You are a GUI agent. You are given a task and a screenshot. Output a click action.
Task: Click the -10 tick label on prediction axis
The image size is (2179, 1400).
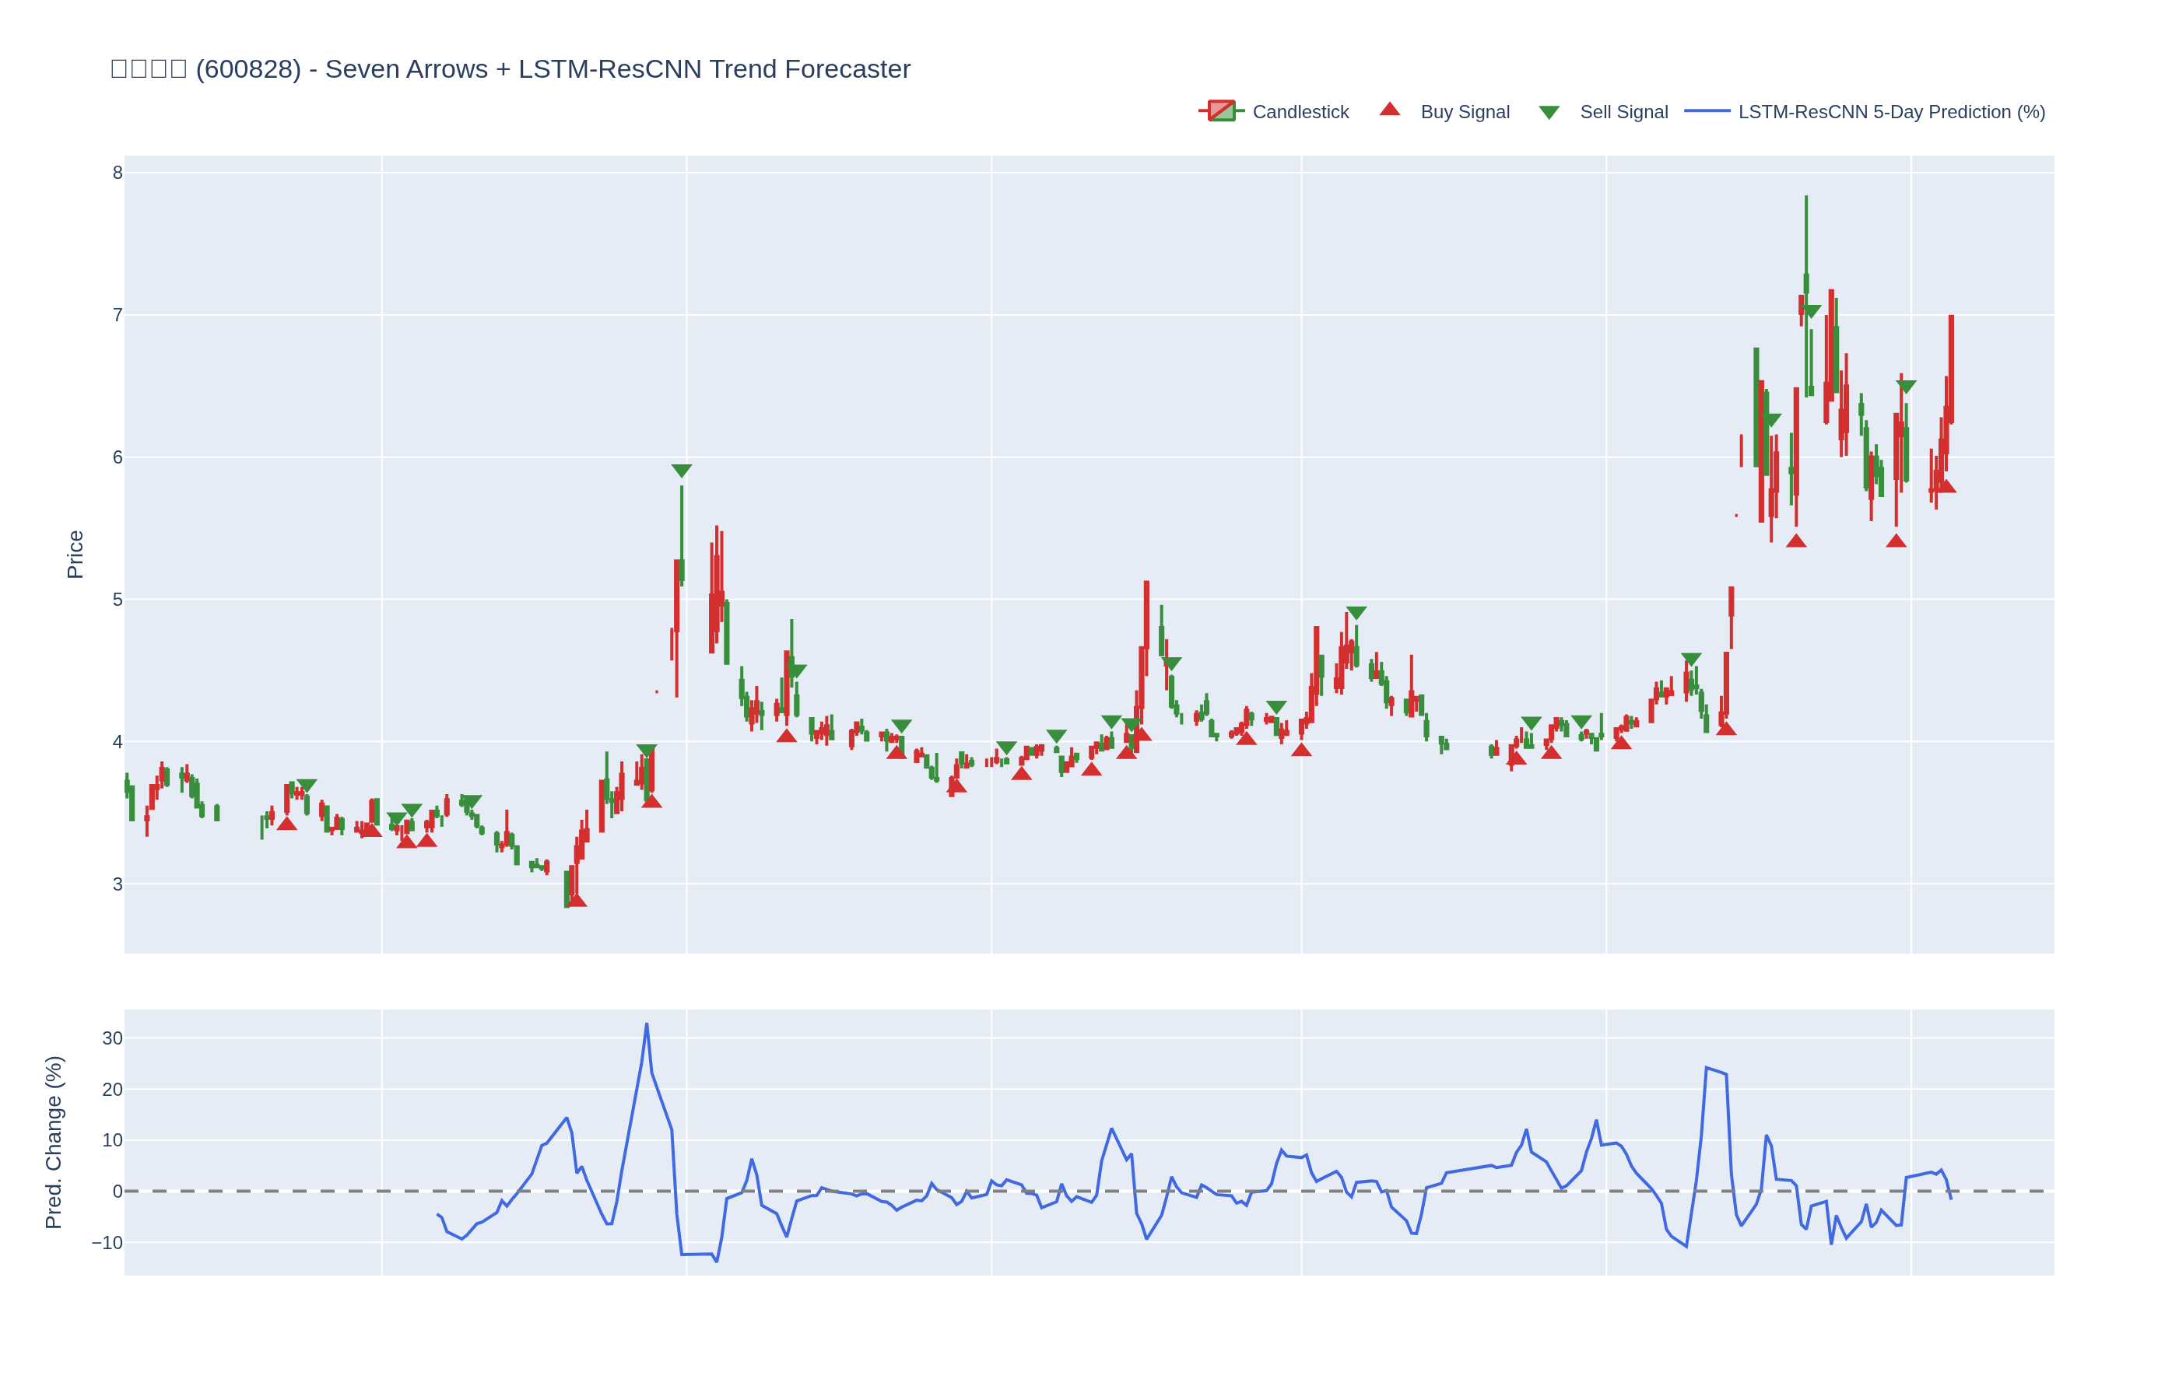coord(107,1243)
